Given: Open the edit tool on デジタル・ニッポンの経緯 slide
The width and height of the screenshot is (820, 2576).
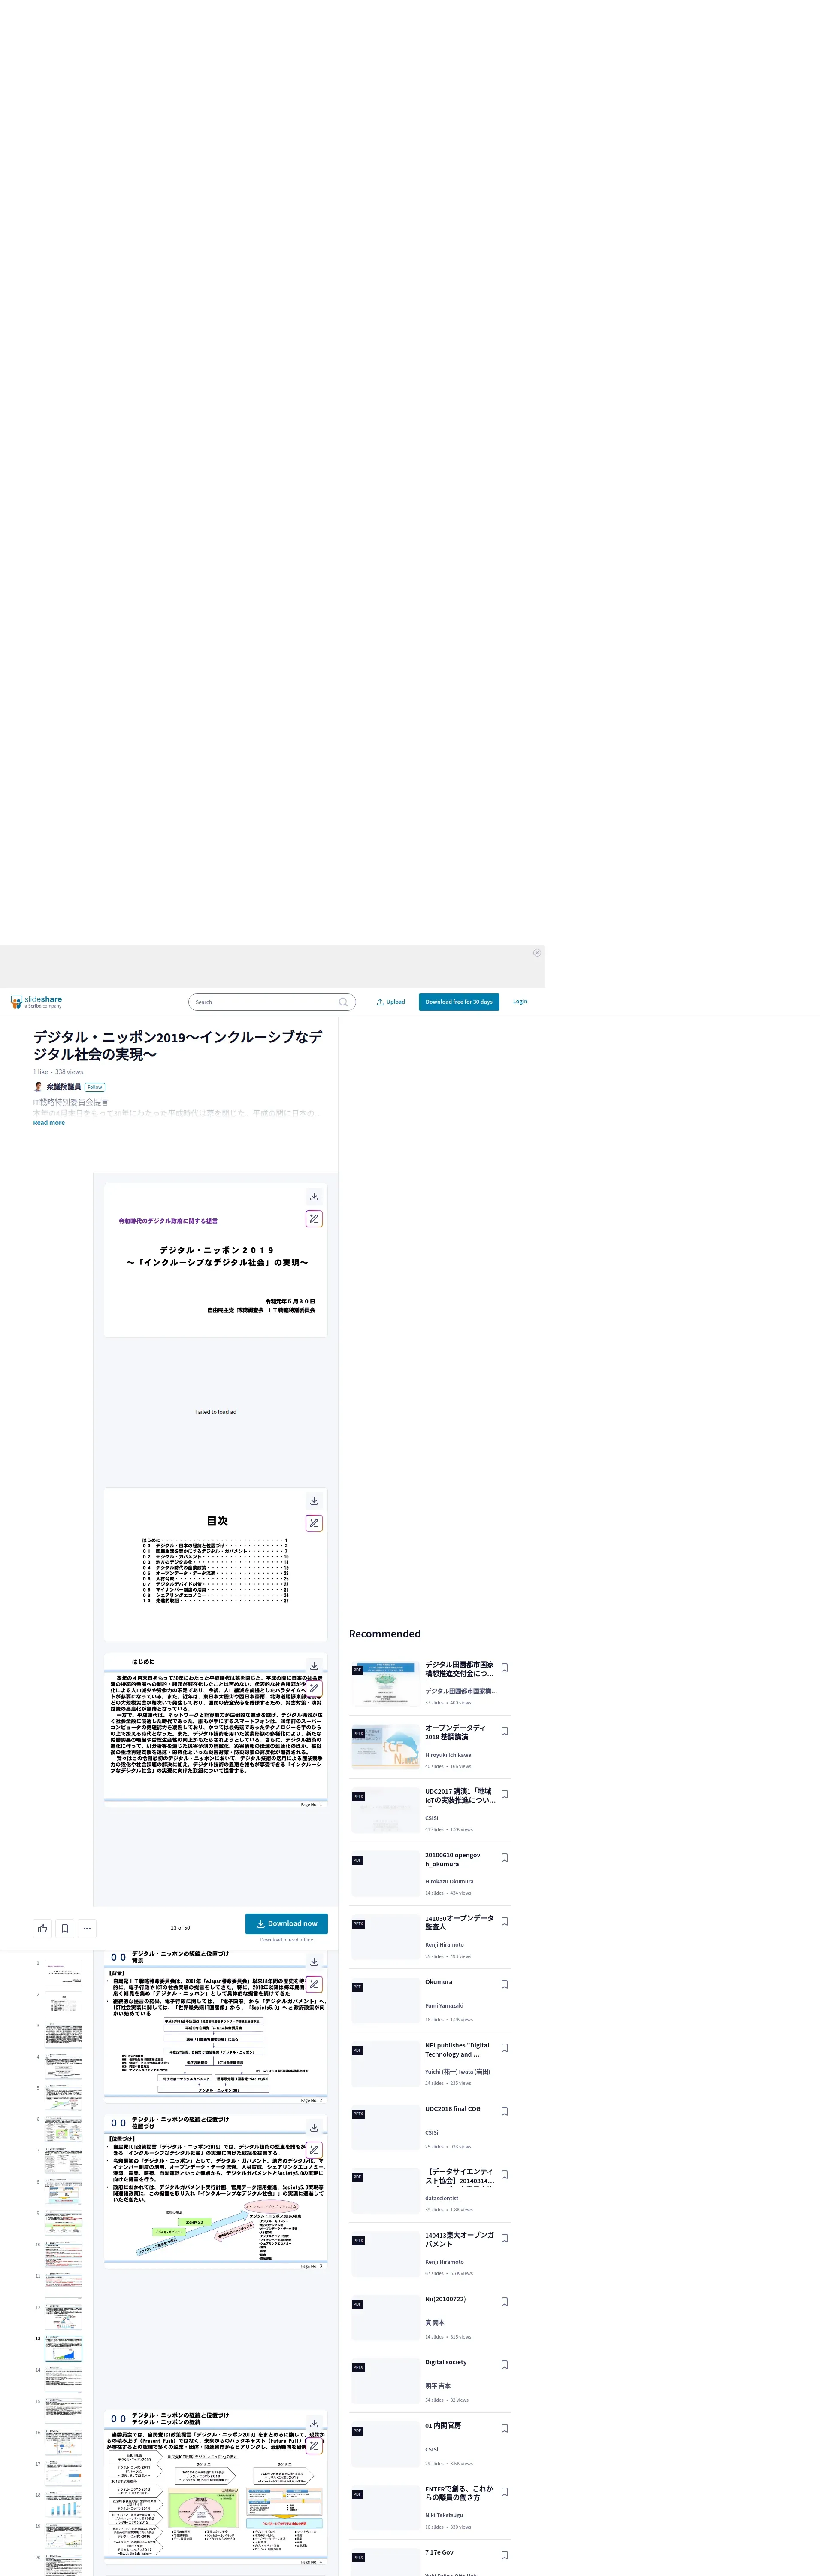Looking at the screenshot, I should click(x=314, y=2446).
